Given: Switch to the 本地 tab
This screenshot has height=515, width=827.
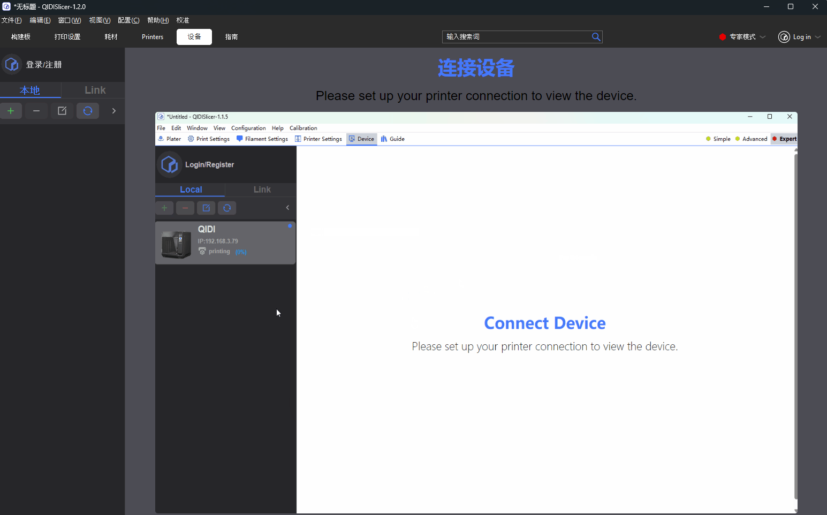Looking at the screenshot, I should (x=30, y=90).
